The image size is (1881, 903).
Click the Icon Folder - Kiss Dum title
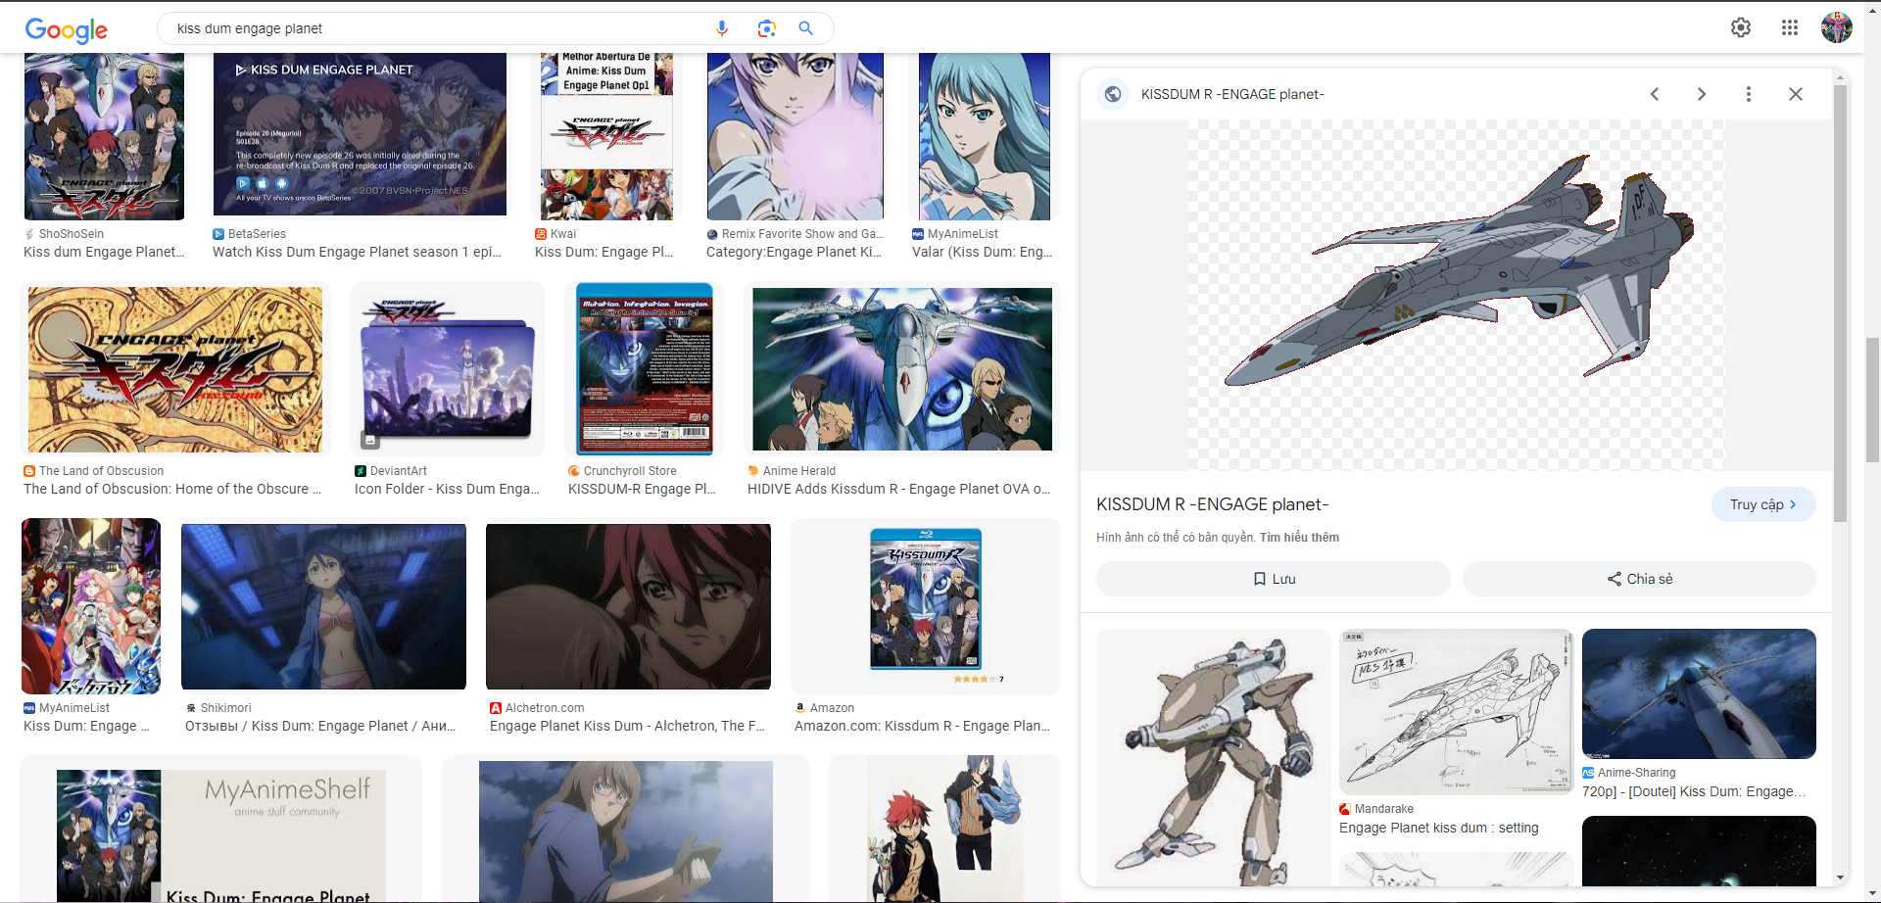(447, 489)
